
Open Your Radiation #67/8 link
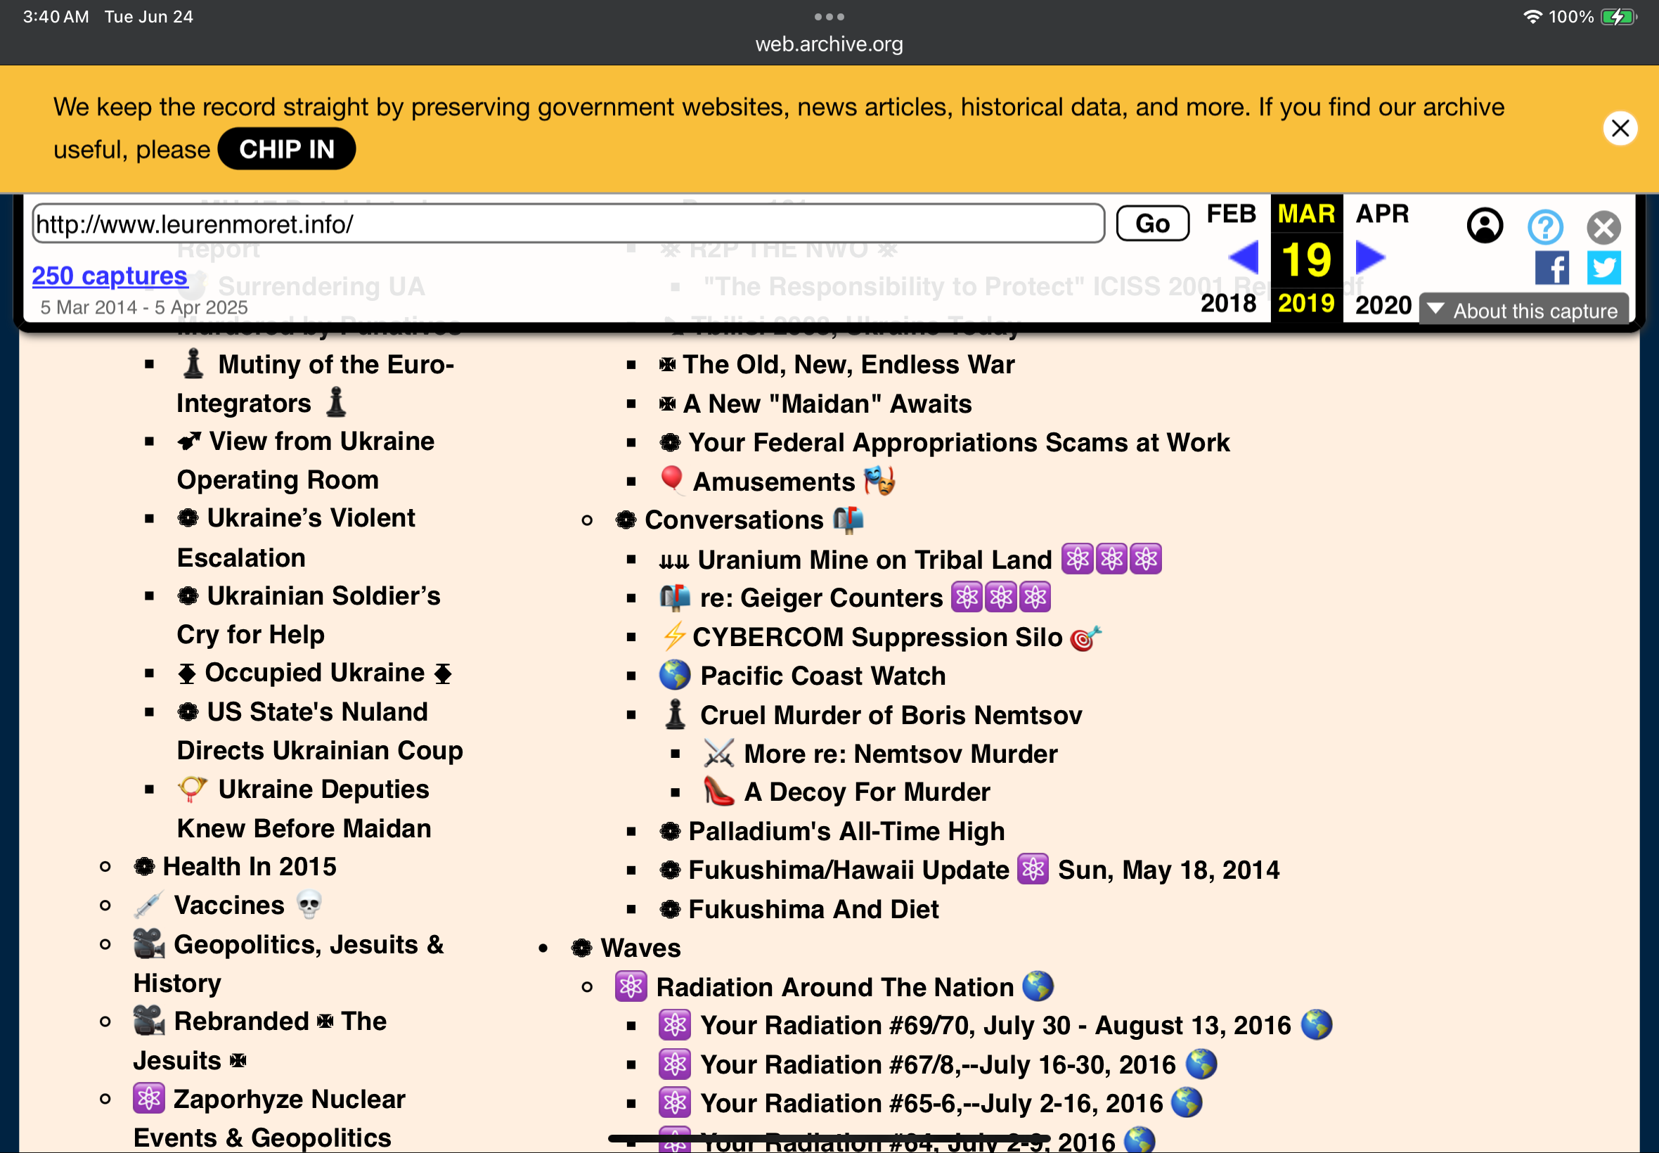click(938, 1064)
